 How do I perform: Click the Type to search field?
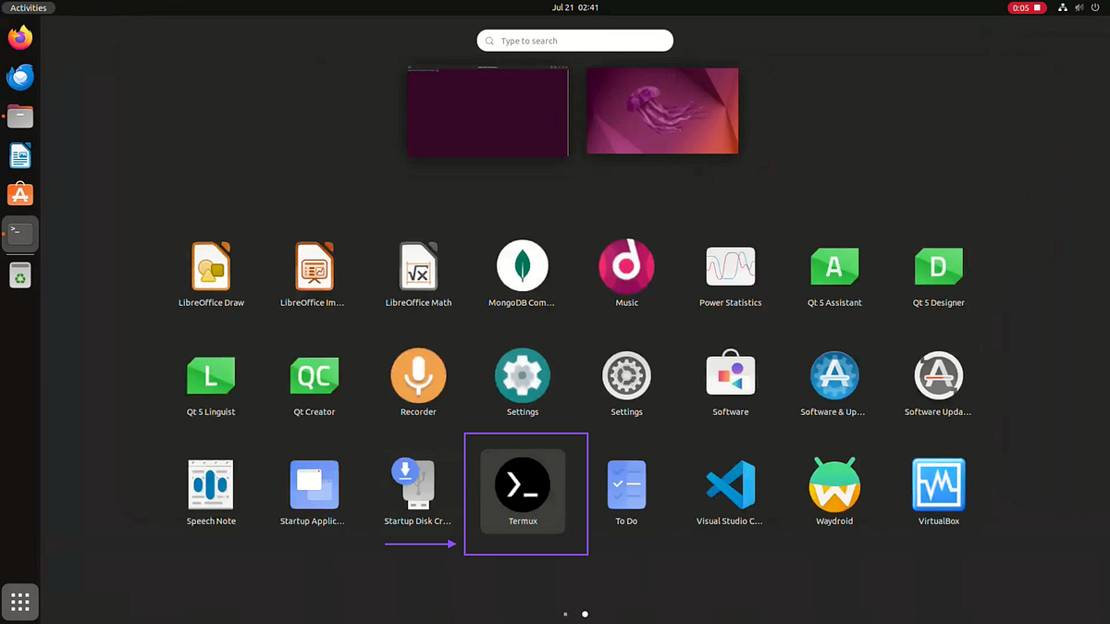click(x=574, y=40)
